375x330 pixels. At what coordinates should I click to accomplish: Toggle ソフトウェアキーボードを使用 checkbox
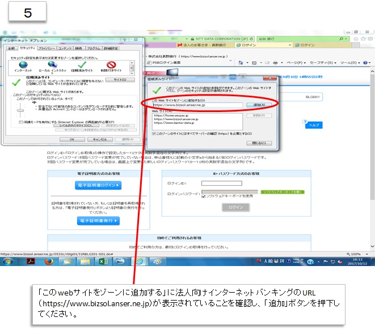click(x=204, y=196)
